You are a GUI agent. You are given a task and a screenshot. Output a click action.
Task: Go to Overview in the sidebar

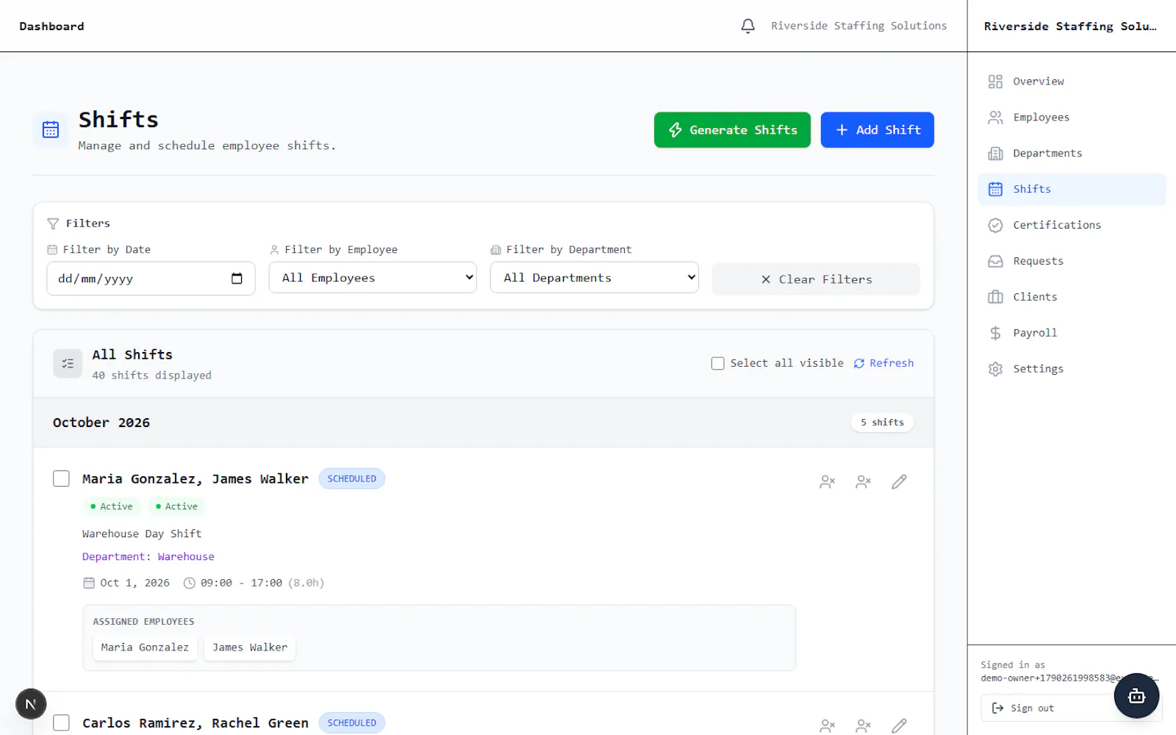[x=1071, y=82]
